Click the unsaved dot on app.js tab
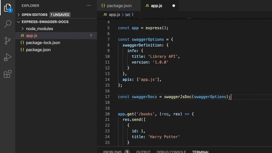 pyautogui.click(x=174, y=6)
